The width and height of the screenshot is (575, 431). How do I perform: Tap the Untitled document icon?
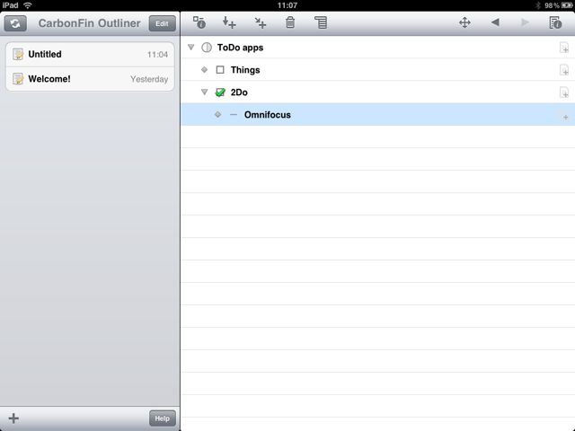click(x=18, y=54)
